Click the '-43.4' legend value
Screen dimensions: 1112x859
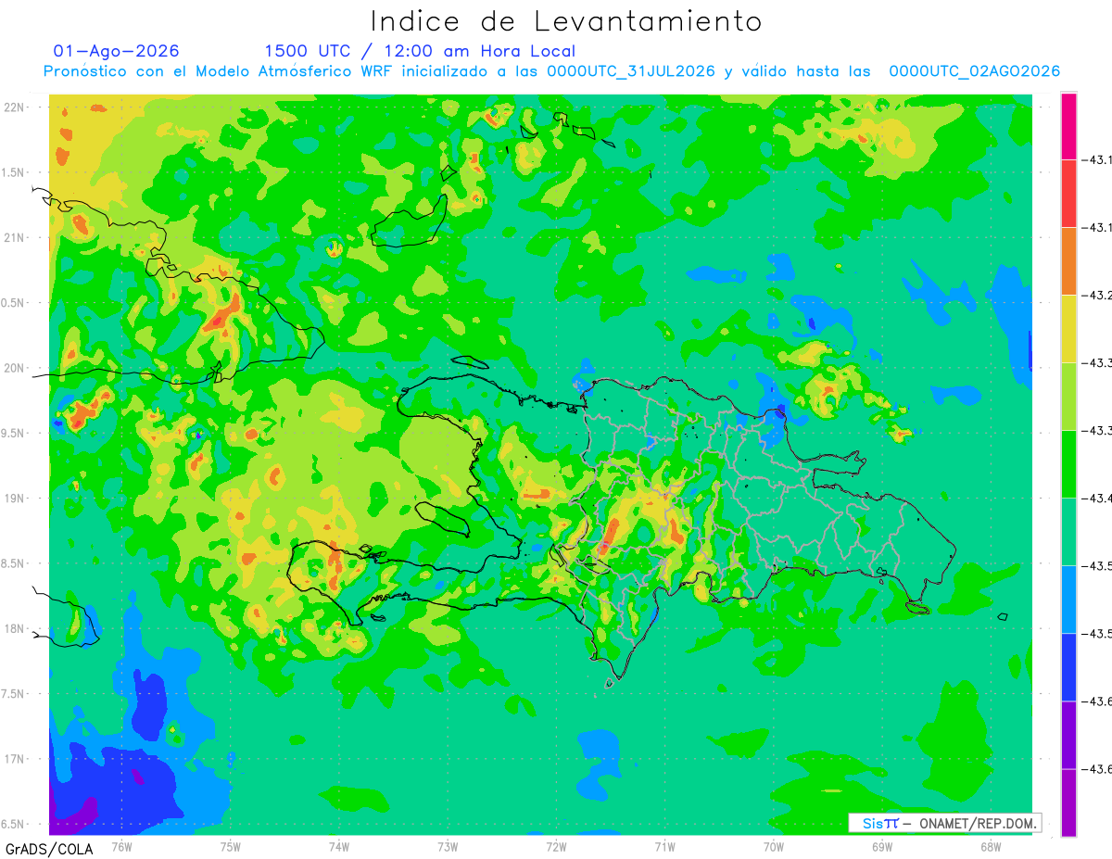[1098, 499]
